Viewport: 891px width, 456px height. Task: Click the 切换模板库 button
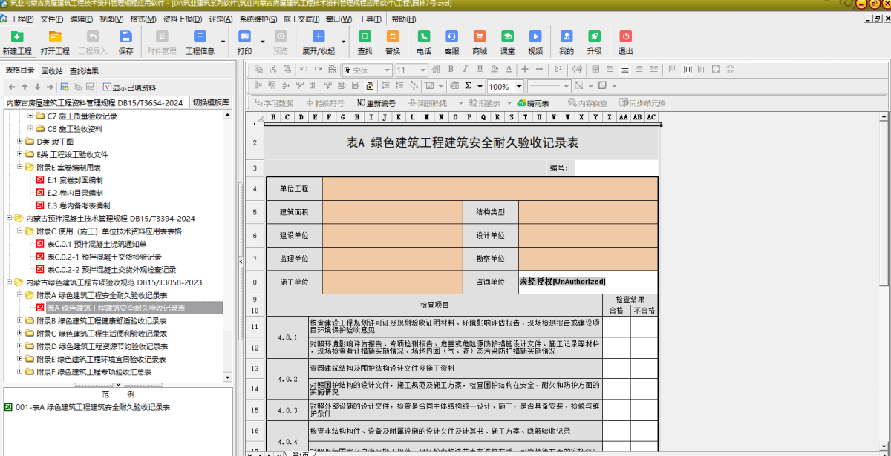211,102
